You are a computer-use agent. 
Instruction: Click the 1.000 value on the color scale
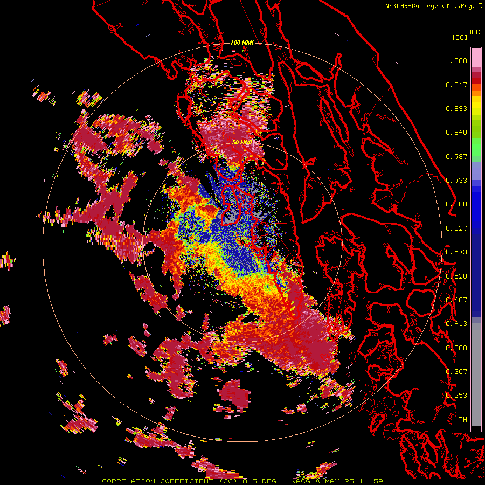pyautogui.click(x=456, y=60)
